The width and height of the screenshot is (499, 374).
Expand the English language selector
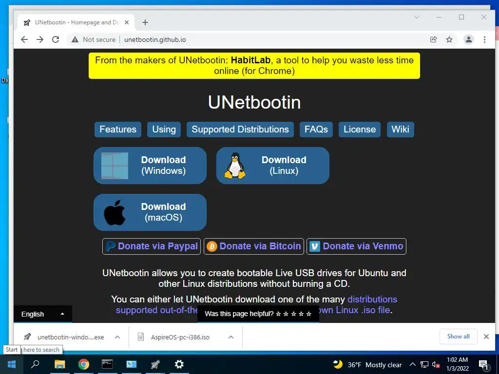coord(43,314)
